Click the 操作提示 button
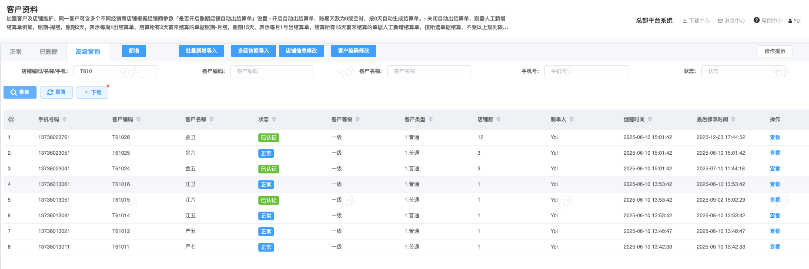The image size is (809, 269). 775,51
